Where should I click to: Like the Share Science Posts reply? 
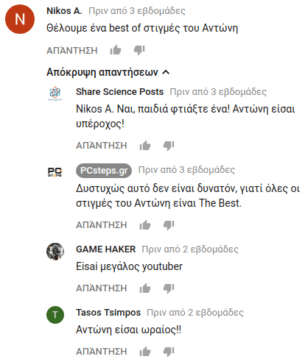click(x=145, y=146)
